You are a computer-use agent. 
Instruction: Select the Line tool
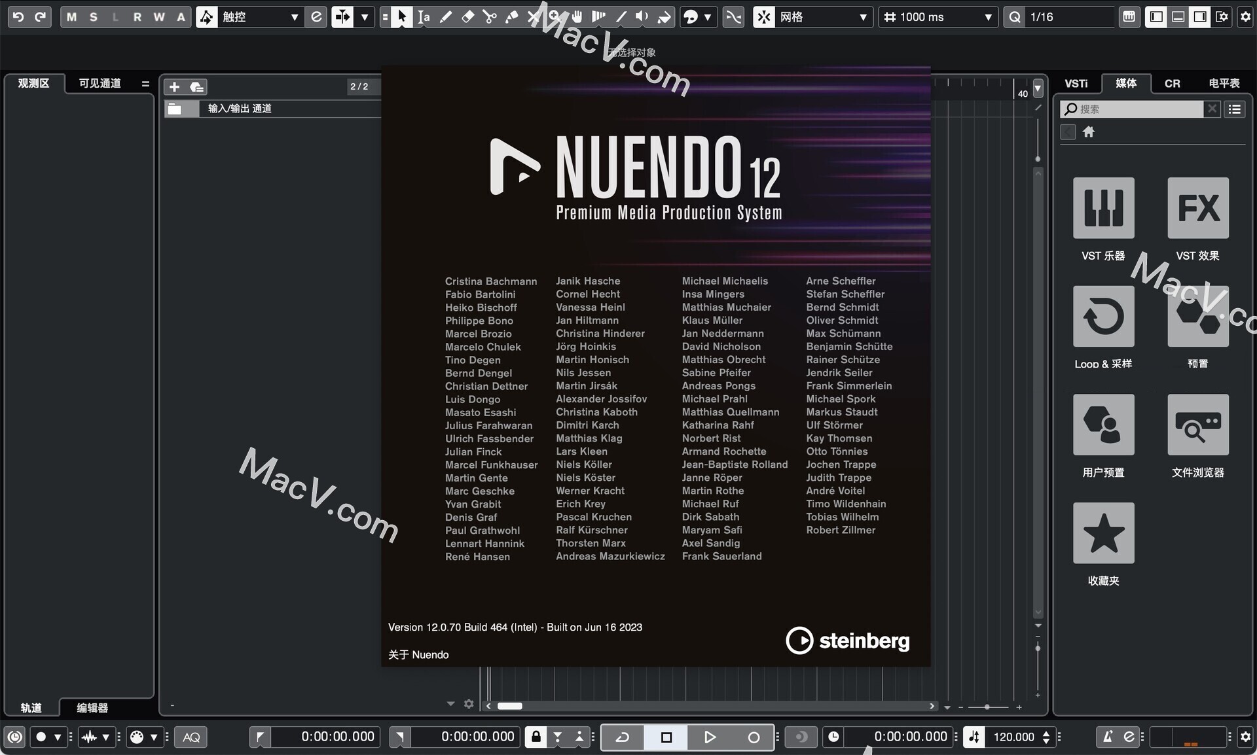[621, 17]
